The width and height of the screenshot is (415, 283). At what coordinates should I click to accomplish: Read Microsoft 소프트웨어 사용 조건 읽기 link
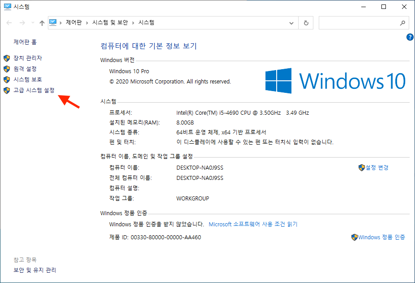point(253,225)
